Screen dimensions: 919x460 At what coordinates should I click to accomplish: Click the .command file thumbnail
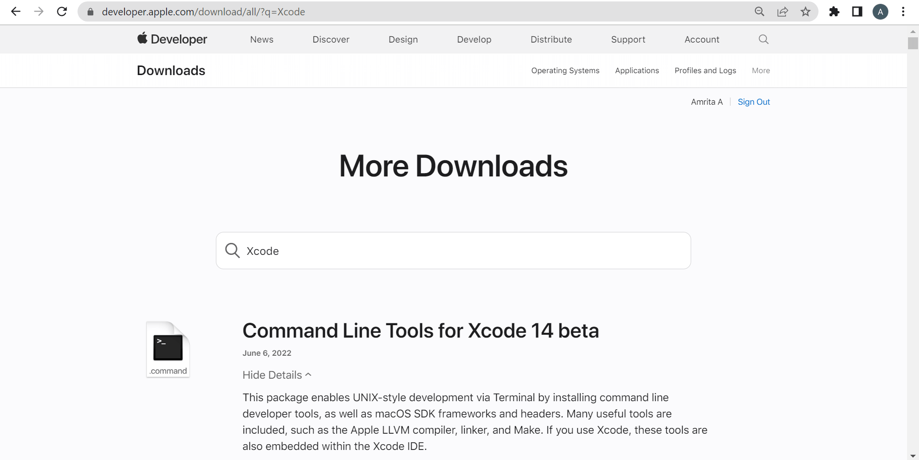tap(168, 350)
